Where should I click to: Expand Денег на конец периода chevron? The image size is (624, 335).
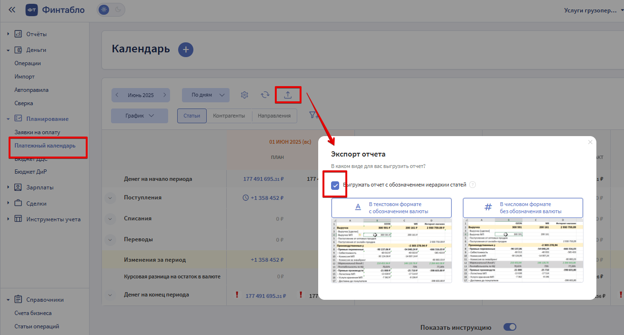tap(110, 296)
